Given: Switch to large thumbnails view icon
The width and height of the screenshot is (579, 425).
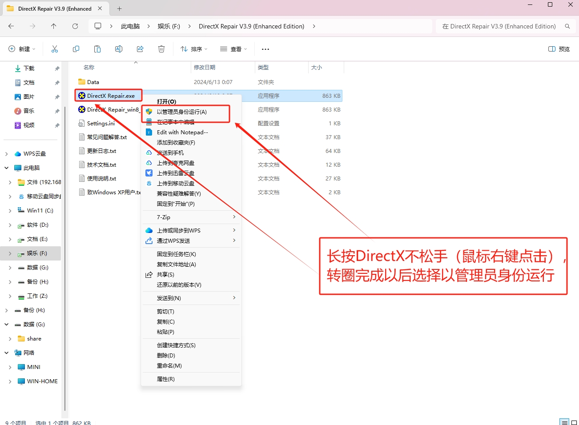Looking at the screenshot, I should tap(574, 422).
